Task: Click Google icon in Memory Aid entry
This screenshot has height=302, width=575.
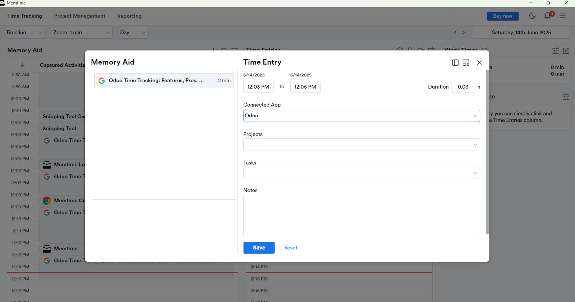Action: (x=102, y=81)
